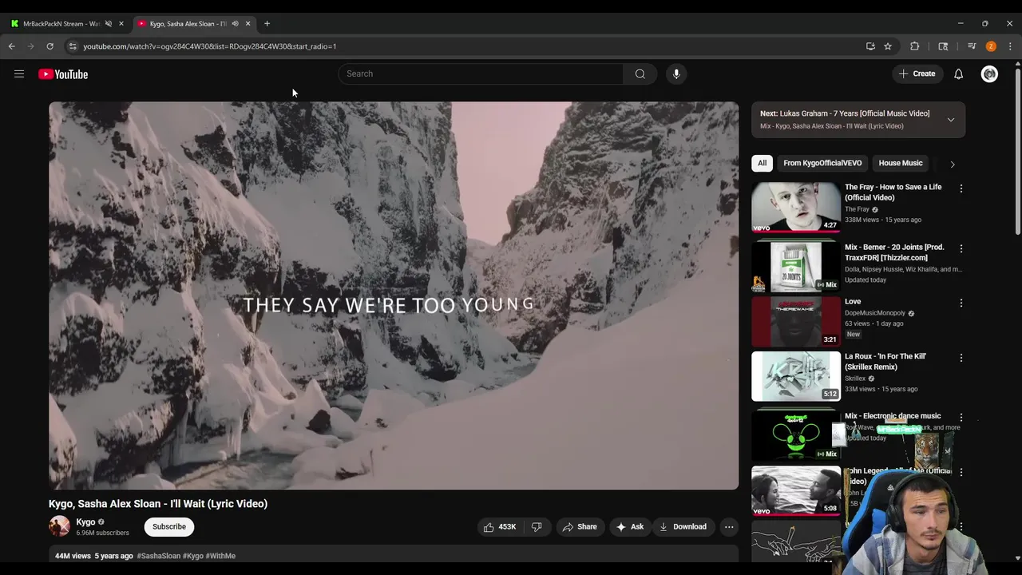
Task: Click the main video player
Action: (x=394, y=295)
